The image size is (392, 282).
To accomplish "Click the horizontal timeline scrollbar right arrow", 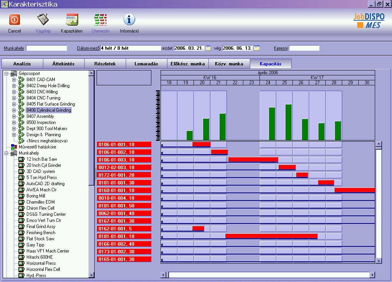I will point(372,275).
